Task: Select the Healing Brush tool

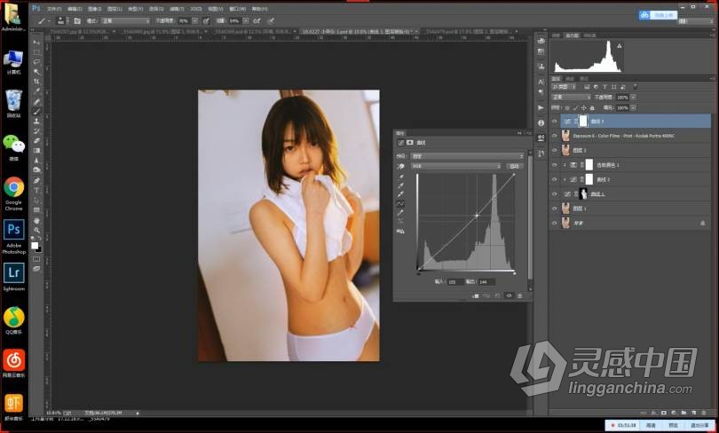Action: click(x=36, y=102)
